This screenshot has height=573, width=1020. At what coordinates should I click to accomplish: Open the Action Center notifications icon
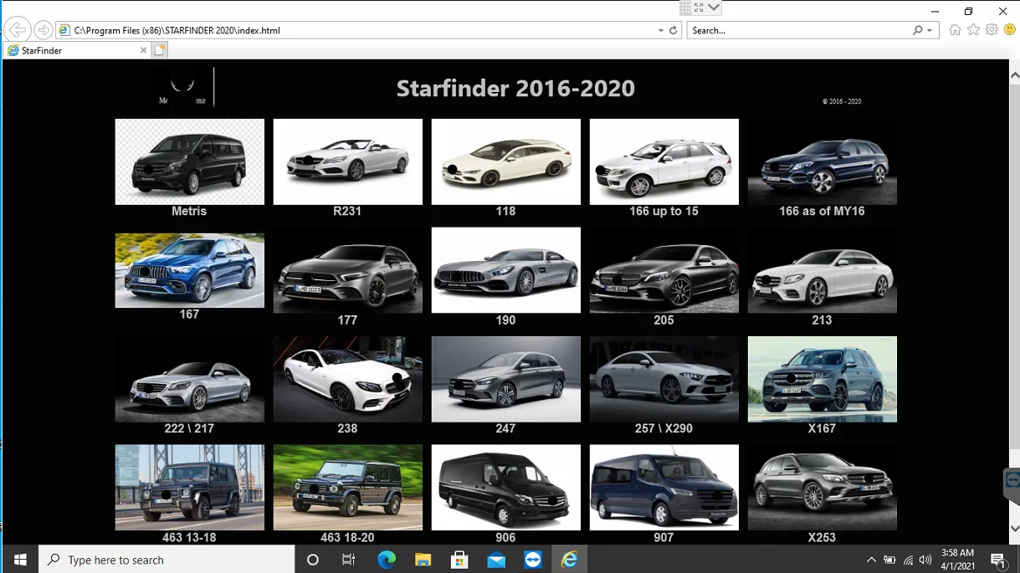pos(998,560)
